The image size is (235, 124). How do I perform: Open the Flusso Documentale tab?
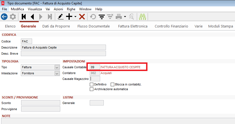point(93,26)
